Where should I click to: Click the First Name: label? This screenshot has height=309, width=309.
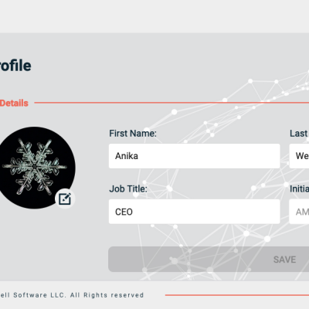point(133,134)
